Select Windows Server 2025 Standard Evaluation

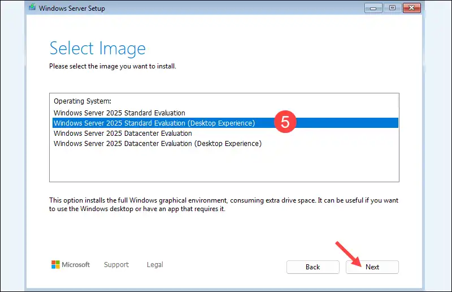119,113
